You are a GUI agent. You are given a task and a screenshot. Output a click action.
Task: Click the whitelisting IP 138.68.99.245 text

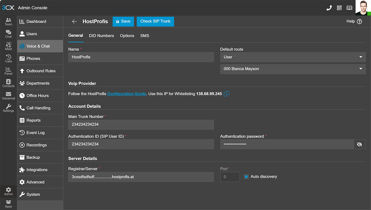click(209, 94)
